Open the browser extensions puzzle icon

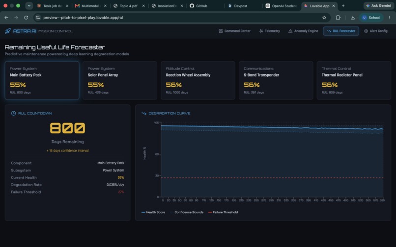coord(338,18)
